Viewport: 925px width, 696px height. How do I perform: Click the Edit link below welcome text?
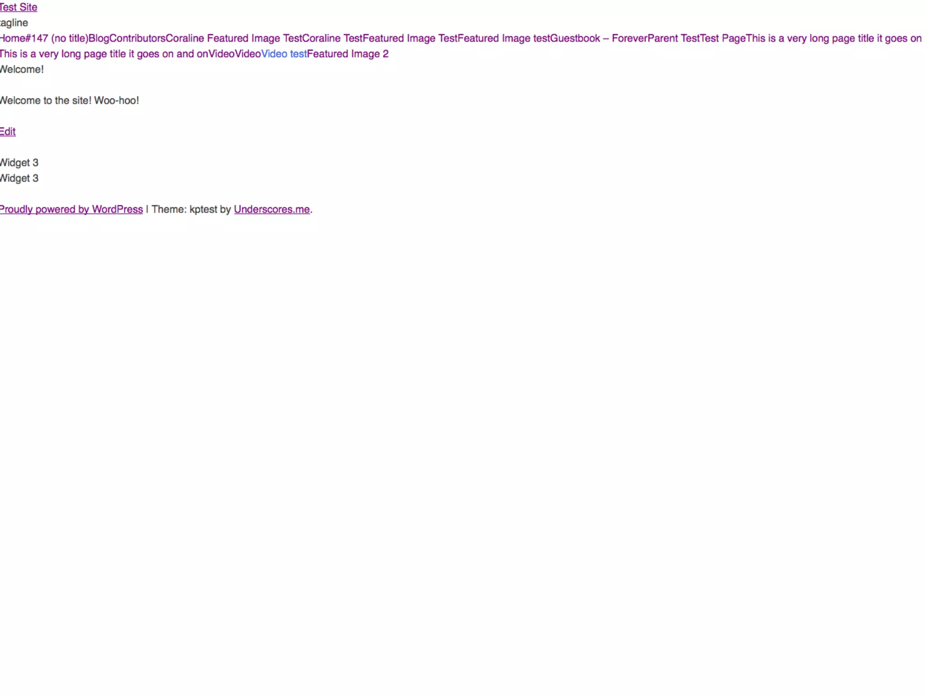coord(8,131)
